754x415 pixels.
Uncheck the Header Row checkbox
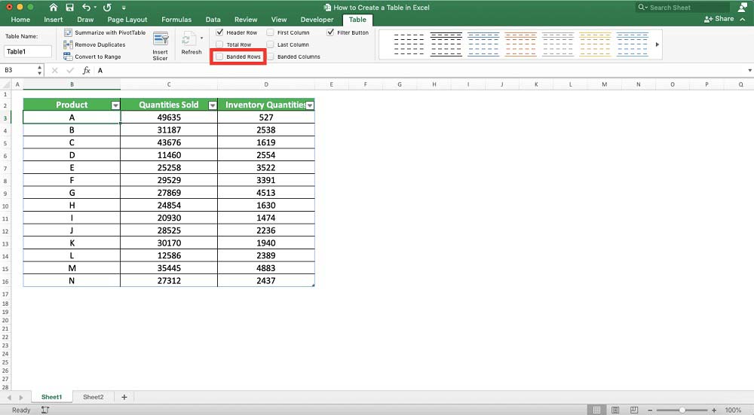219,33
